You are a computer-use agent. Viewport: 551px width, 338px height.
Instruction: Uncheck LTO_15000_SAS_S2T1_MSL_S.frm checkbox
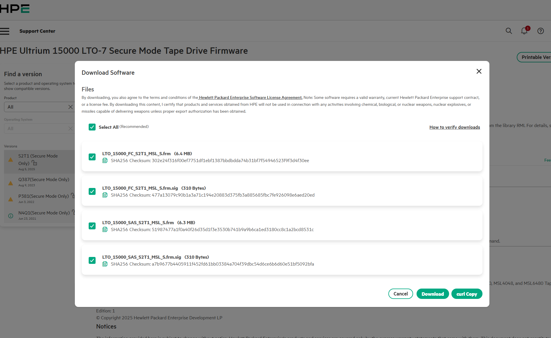[92, 226]
